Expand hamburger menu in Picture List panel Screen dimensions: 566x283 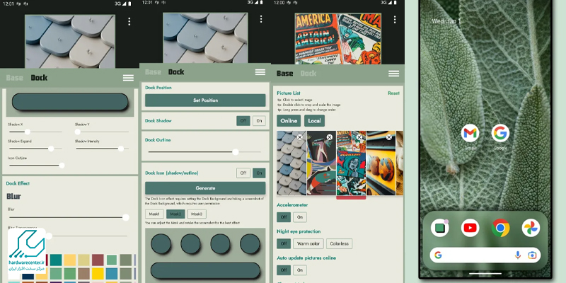pyautogui.click(x=393, y=74)
